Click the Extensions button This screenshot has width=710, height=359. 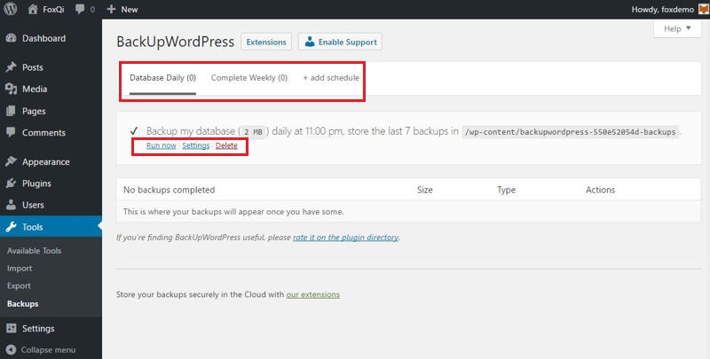pos(266,42)
